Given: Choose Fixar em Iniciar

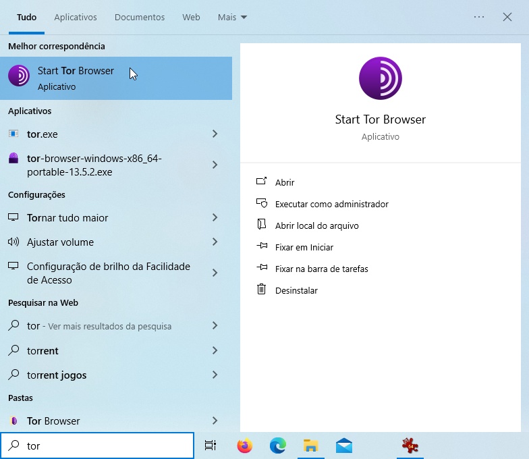Looking at the screenshot, I should (304, 247).
